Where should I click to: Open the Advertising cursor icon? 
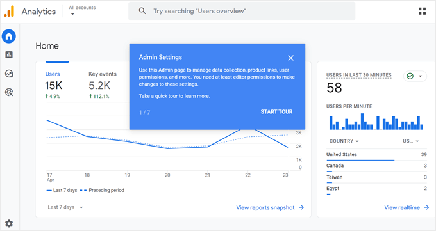coord(9,92)
